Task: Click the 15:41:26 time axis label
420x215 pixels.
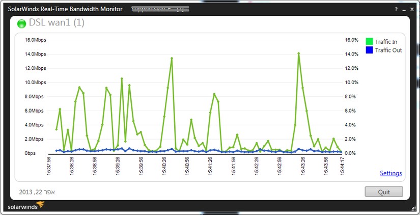Action: [x=210, y=166]
